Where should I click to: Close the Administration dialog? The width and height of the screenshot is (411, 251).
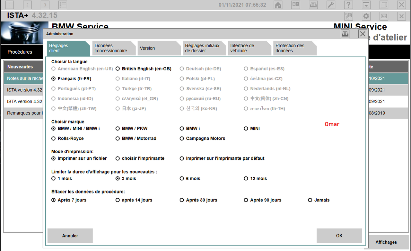[363, 34]
